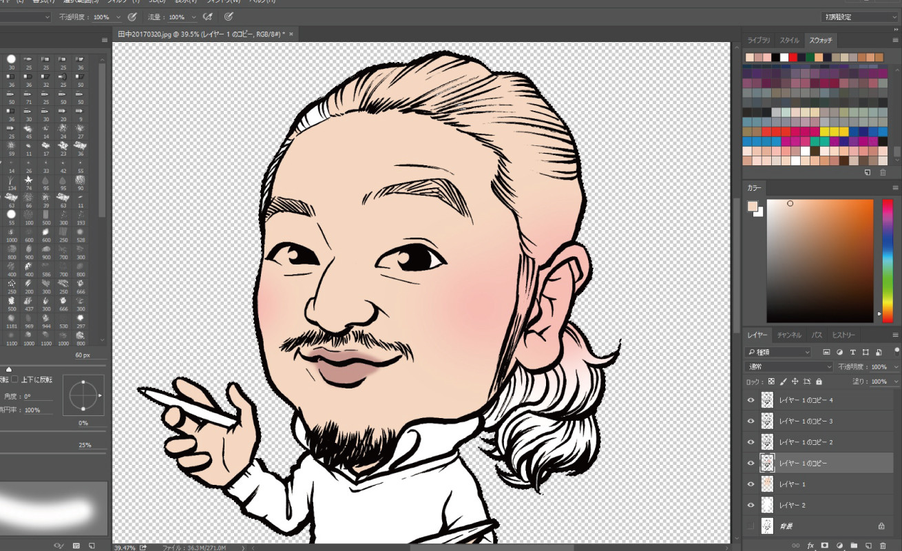Screen dimensions: 902x551
Task: Hide layer レイヤー 1 のコピー 3
Action: tap(751, 421)
